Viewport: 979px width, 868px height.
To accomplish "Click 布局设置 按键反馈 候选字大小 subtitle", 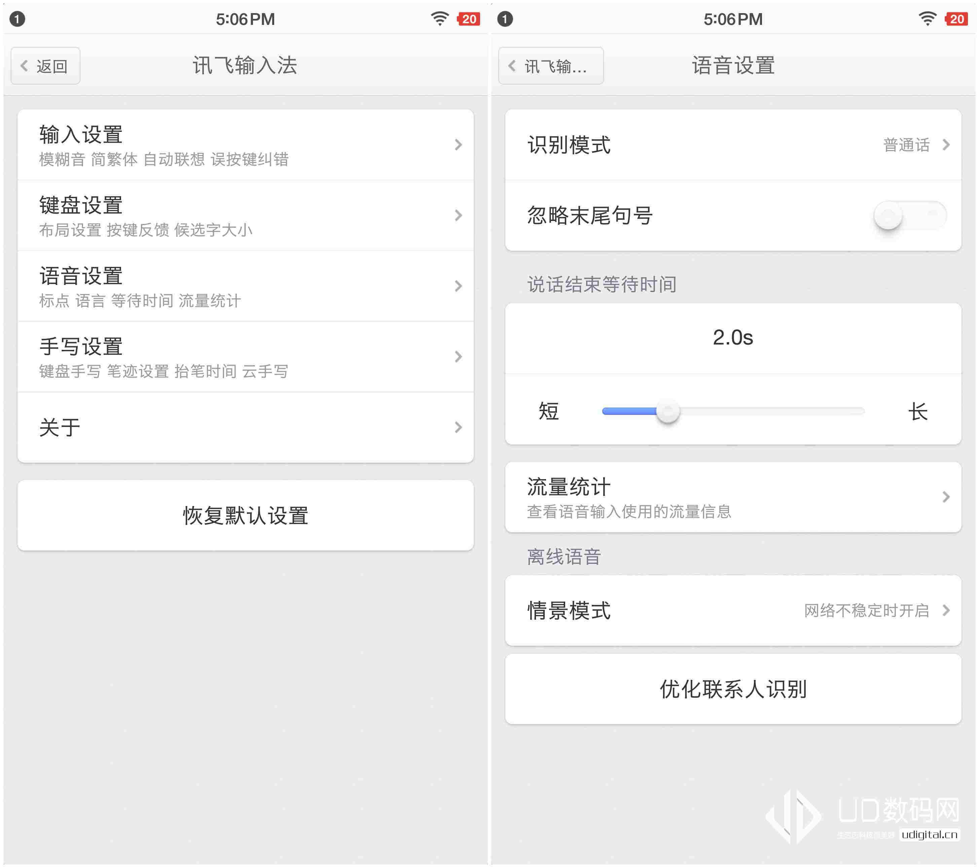I will [x=146, y=230].
